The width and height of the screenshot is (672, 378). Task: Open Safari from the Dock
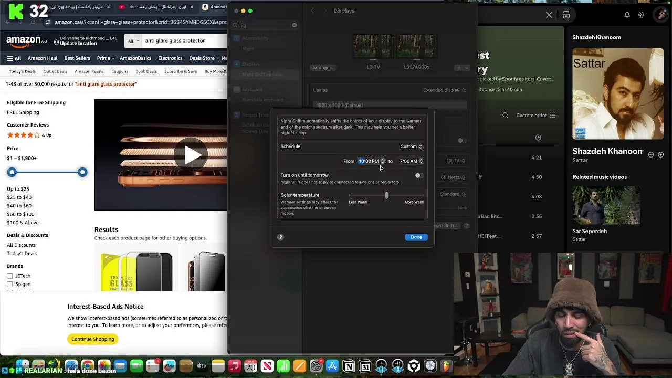(x=71, y=366)
